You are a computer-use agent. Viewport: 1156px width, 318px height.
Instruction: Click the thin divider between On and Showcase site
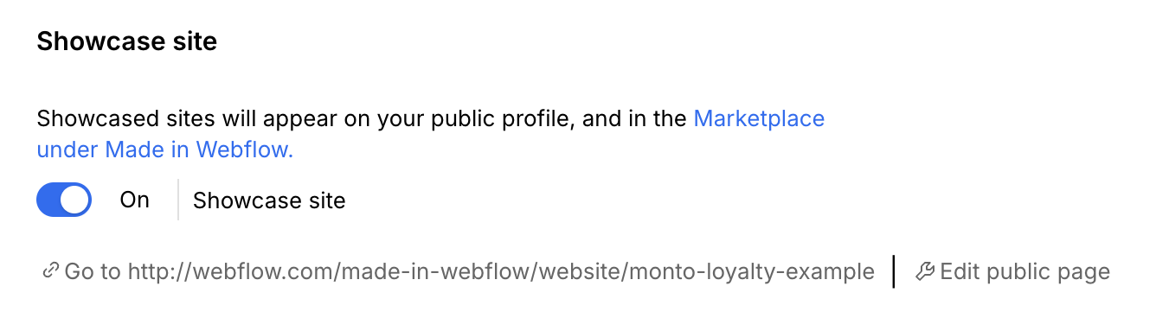[x=178, y=200]
